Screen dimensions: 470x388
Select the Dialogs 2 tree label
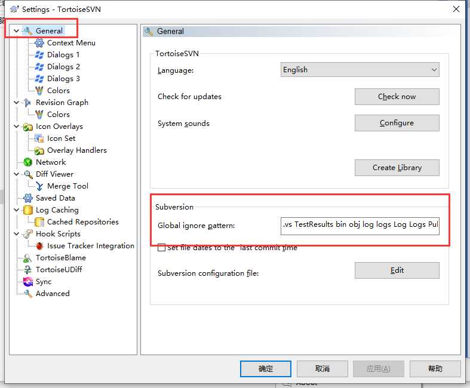[63, 67]
